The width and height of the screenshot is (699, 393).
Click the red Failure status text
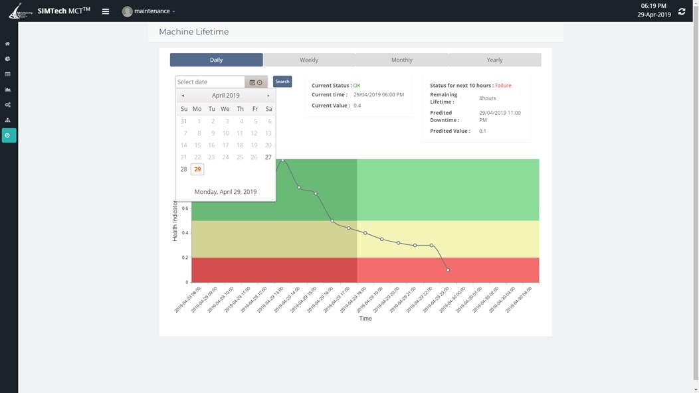tap(503, 86)
